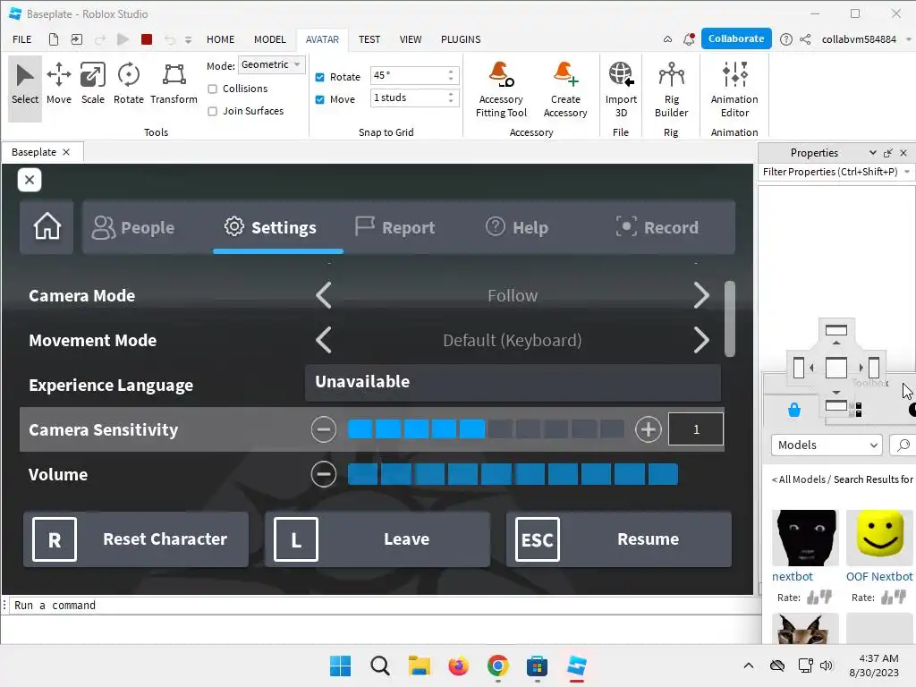The height and width of the screenshot is (687, 916).
Task: Toggle the Collisions checkbox
Action: click(x=213, y=89)
